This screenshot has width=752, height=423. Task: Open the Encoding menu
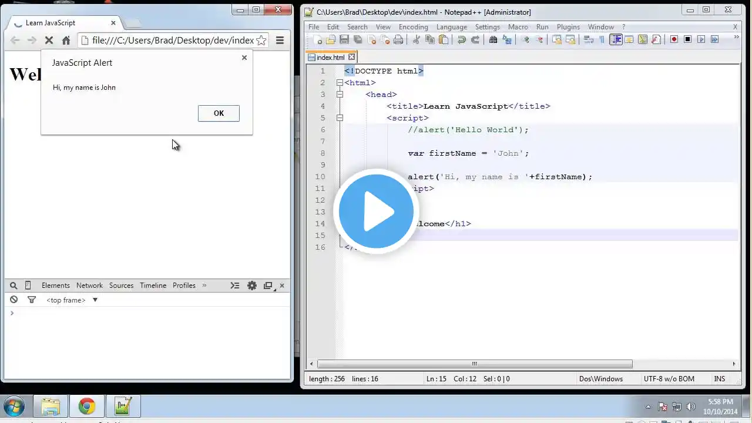(414, 27)
